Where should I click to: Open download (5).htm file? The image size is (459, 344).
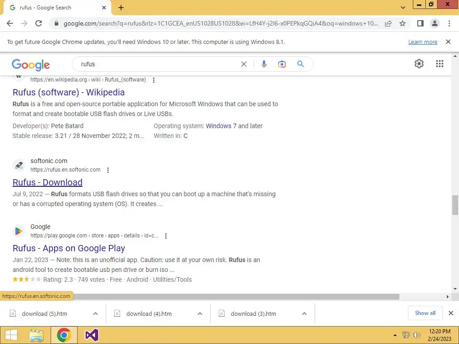coord(44,314)
